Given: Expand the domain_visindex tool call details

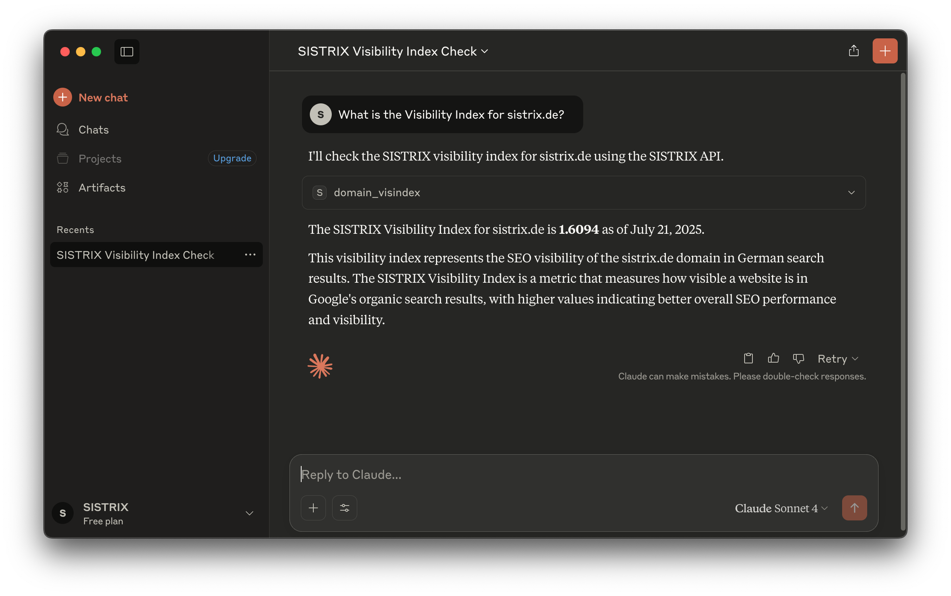Looking at the screenshot, I should click(851, 192).
